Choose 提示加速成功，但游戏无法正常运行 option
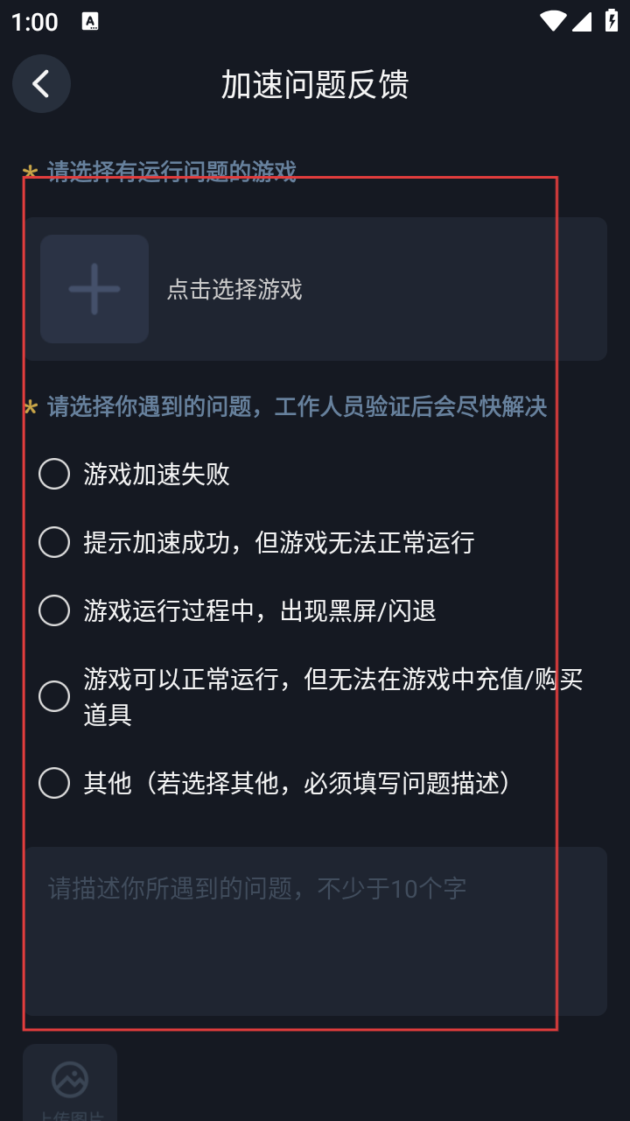 coord(54,543)
